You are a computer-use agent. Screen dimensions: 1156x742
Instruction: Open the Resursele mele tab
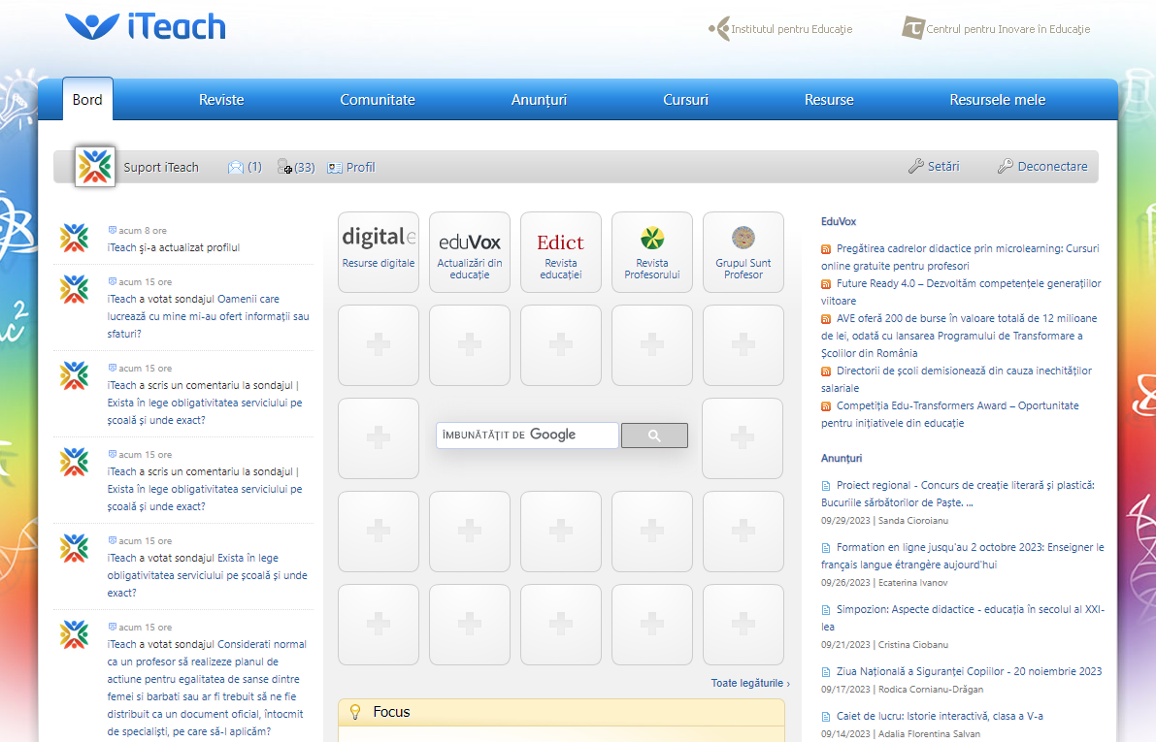pos(998,100)
